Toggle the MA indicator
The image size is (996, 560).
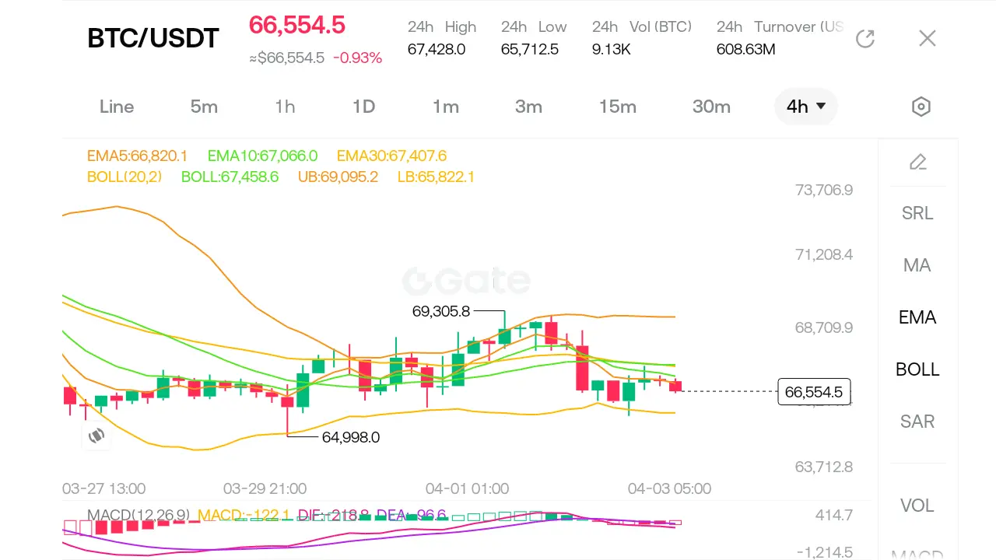(917, 265)
